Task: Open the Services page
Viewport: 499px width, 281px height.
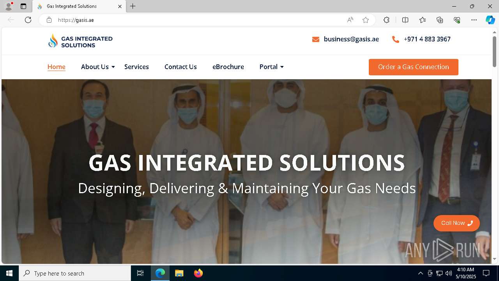Action: (136, 67)
